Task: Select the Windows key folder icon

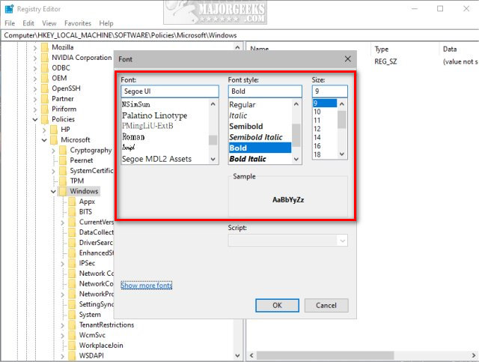Action: coord(63,191)
